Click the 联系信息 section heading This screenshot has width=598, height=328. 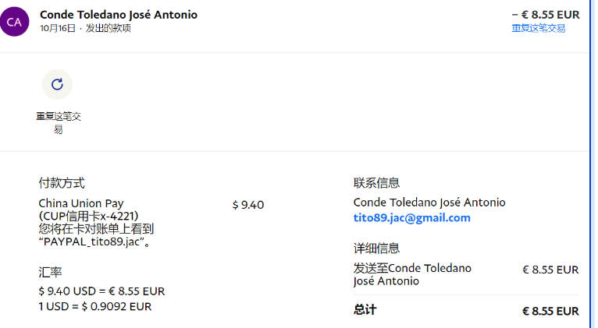(x=376, y=183)
